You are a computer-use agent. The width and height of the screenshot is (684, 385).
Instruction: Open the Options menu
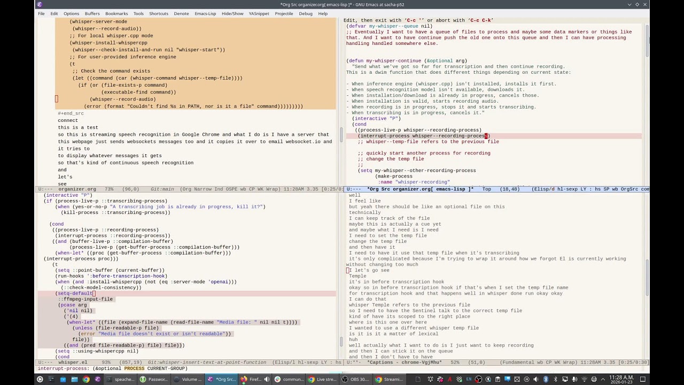pos(71,13)
